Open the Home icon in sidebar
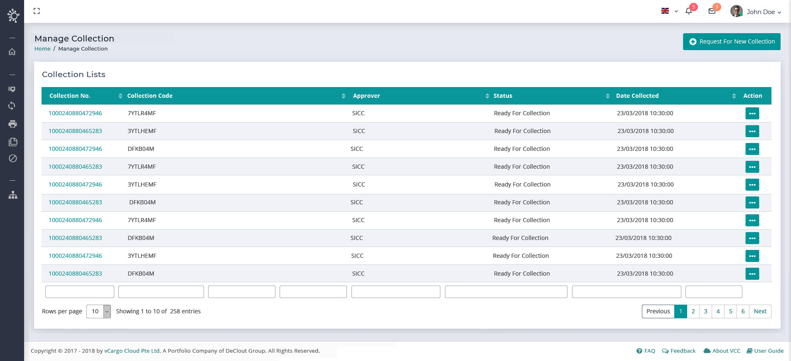Screen dimensions: 791x361 coord(12,52)
